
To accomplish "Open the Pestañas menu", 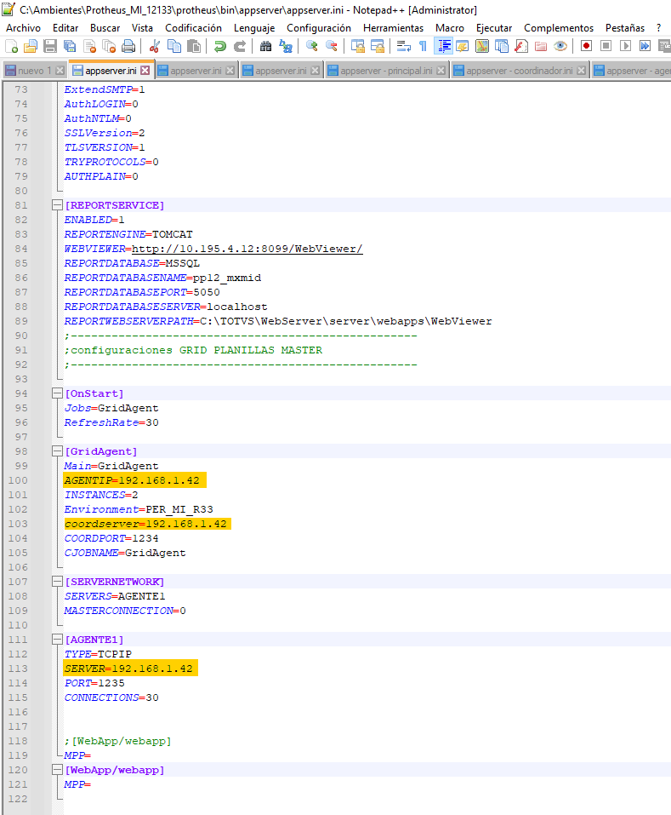I will tap(625, 28).
